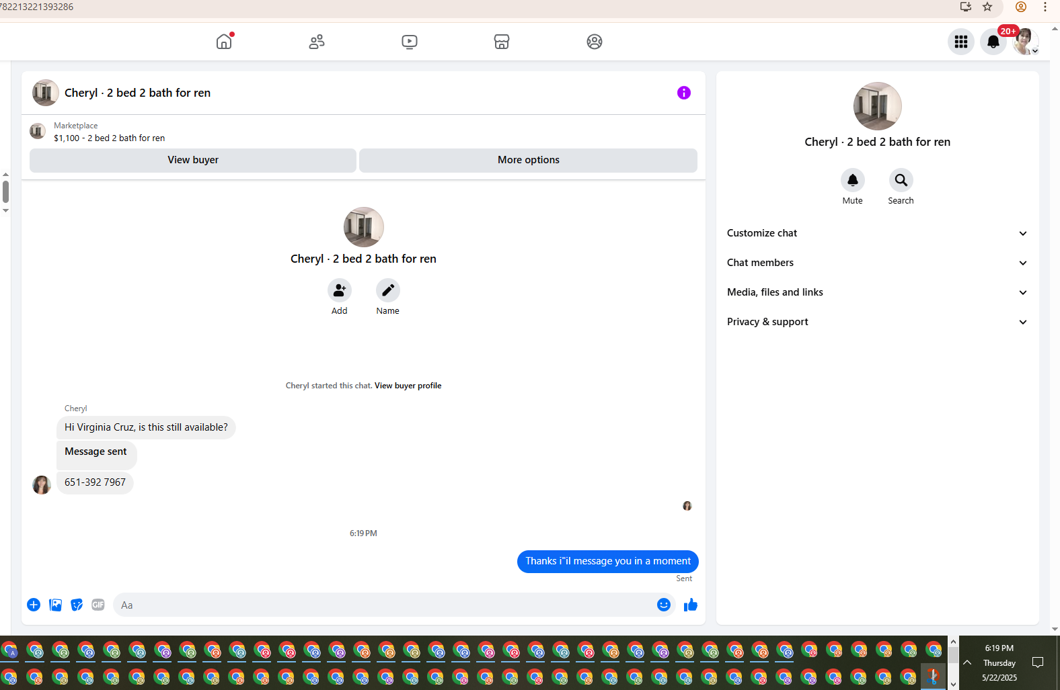Image resolution: width=1060 pixels, height=690 pixels.
Task: Open the $1,100 Marketplace listing link
Action: (109, 138)
